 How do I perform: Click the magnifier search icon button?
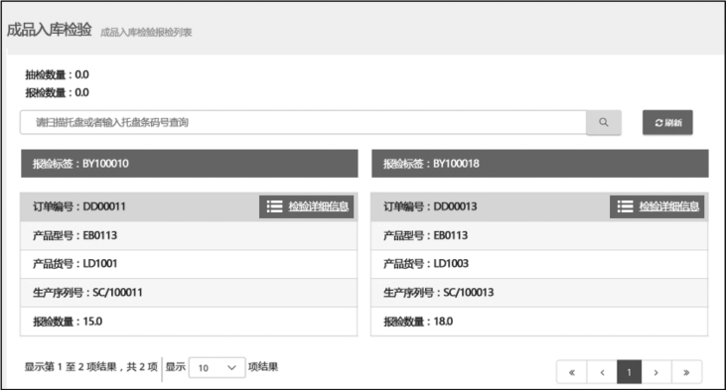603,123
